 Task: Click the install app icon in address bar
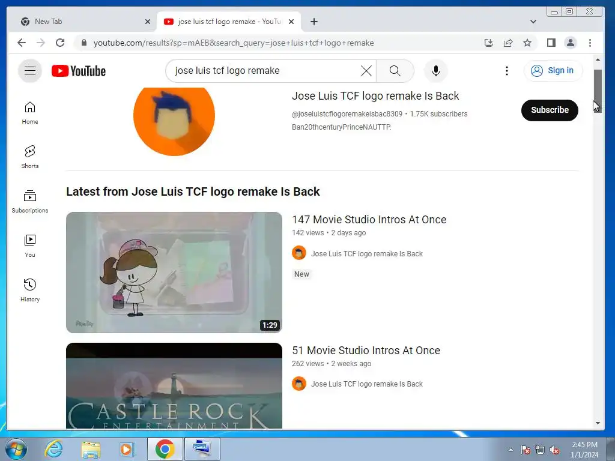489,43
